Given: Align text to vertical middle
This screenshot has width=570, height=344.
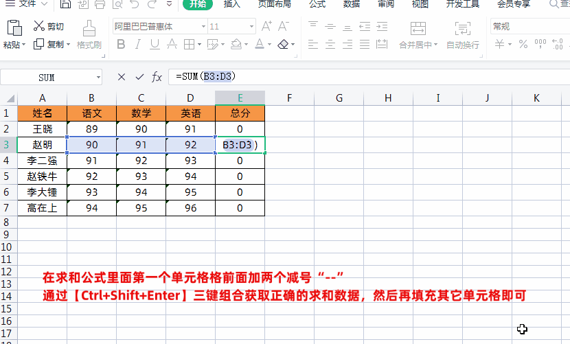Looking at the screenshot, I should click(x=330, y=26).
